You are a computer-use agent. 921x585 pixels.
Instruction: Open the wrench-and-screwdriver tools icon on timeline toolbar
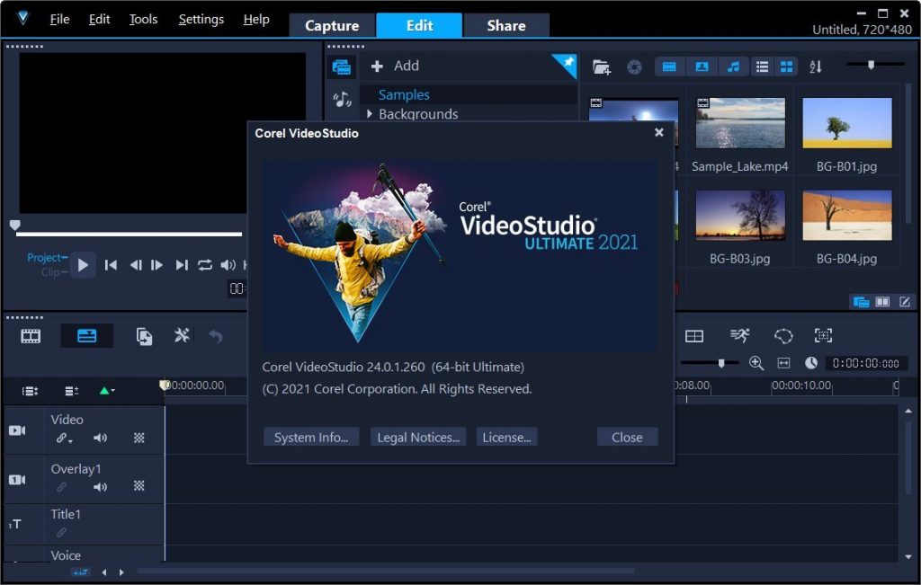pos(182,336)
